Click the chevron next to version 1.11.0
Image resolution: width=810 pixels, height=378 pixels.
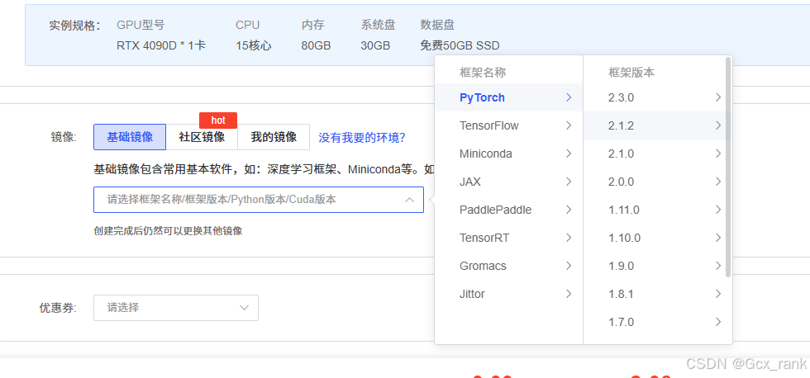[x=718, y=210]
